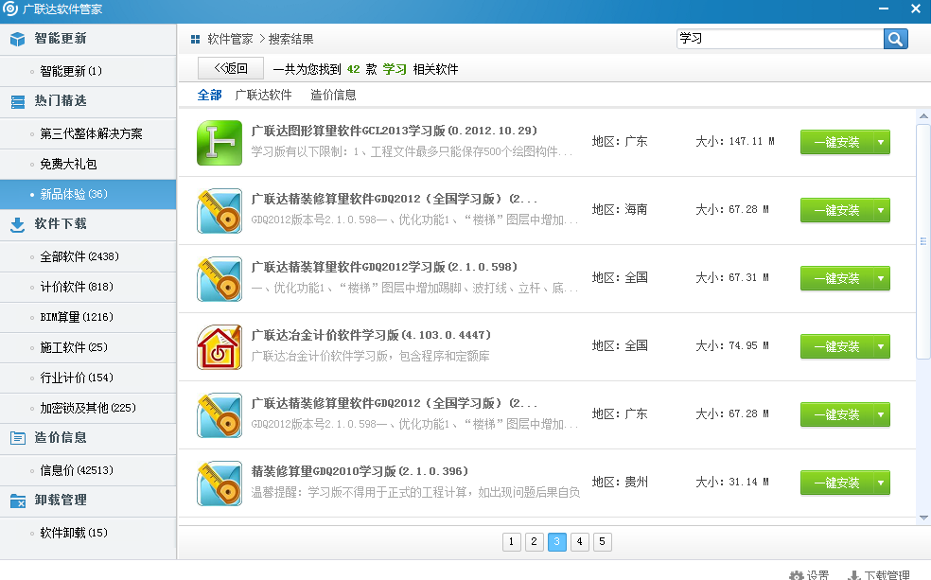Open install dropdown for GDQ2012学习版 (2.1.0.598)
Image resolution: width=931 pixels, height=580 pixels.
pos(881,278)
